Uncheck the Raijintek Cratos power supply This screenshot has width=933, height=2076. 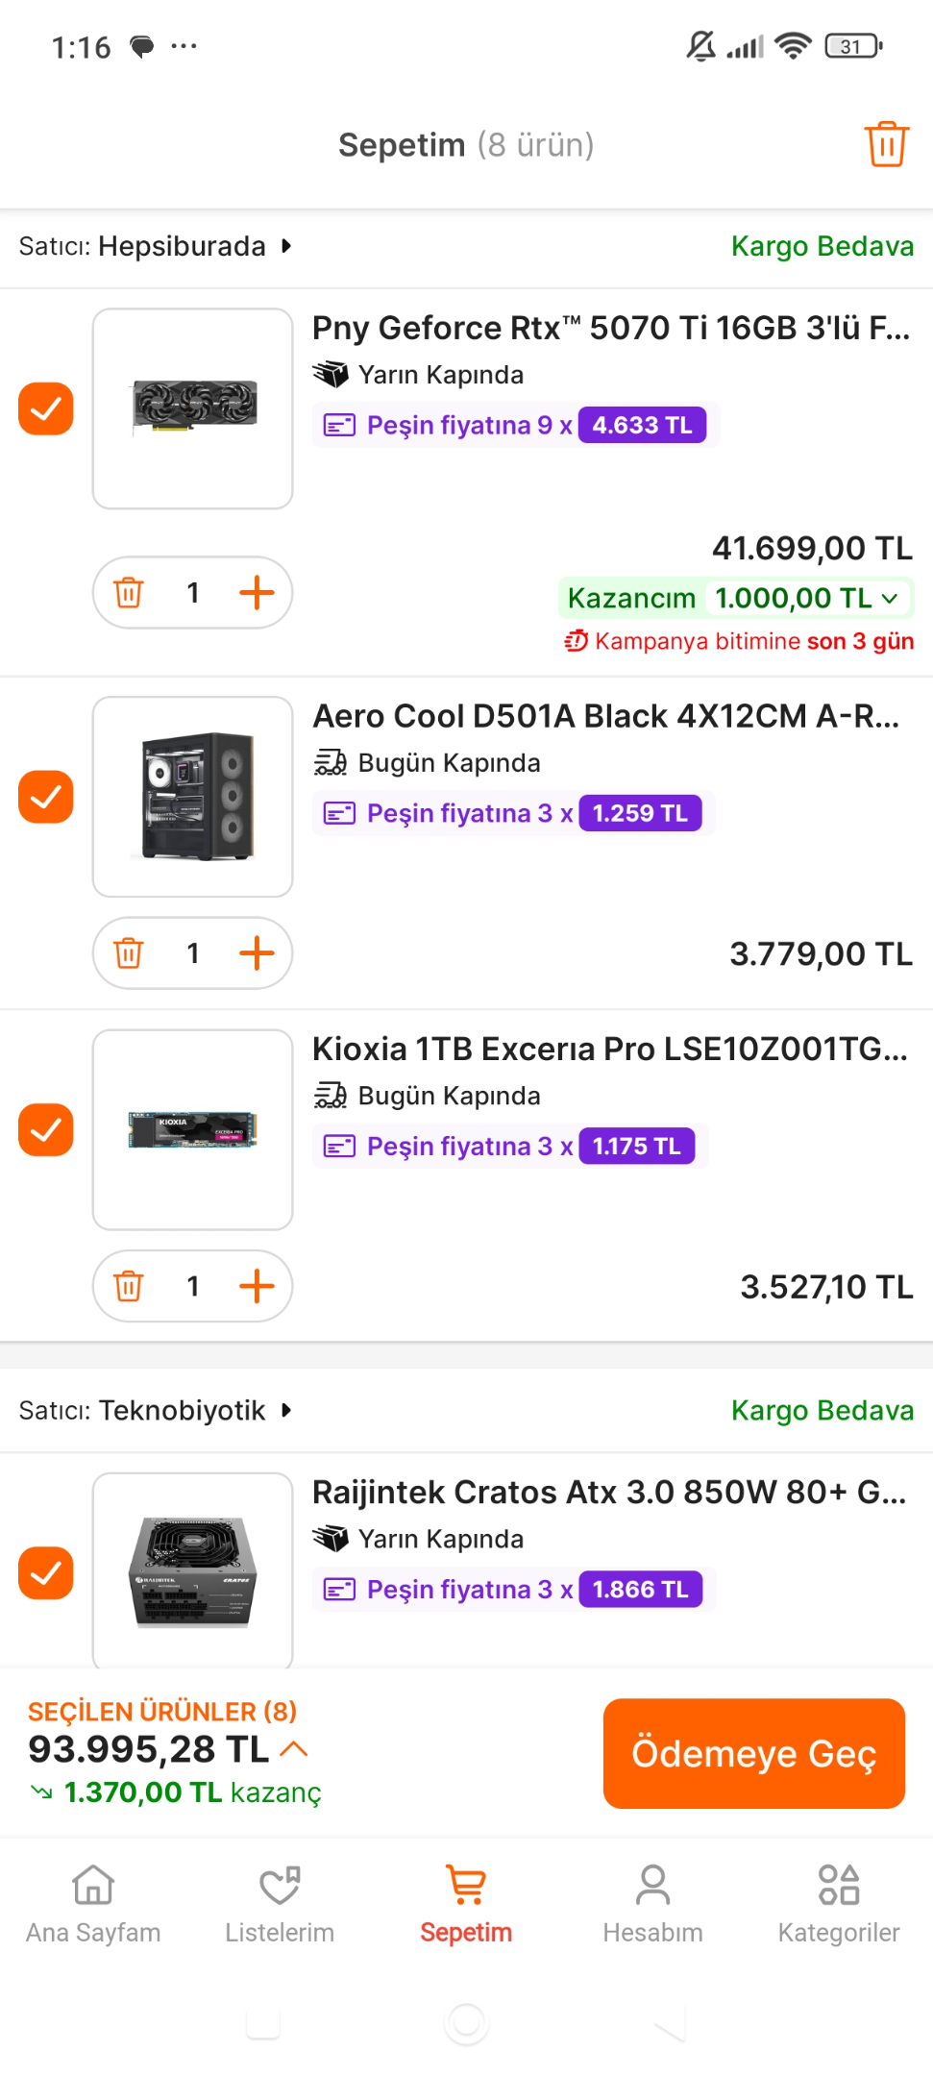pos(46,1572)
